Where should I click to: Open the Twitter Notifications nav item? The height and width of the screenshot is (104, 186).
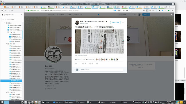click(x=69, y=14)
